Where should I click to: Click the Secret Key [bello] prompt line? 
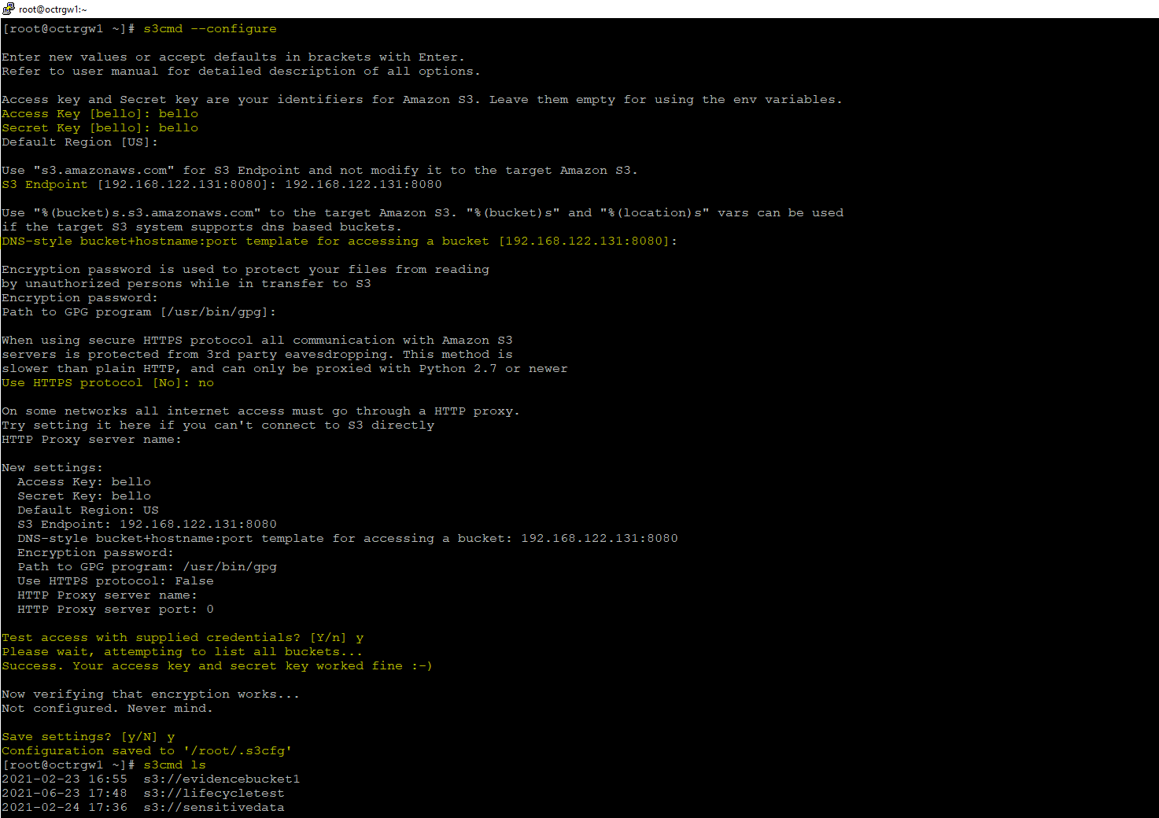[x=99, y=127]
